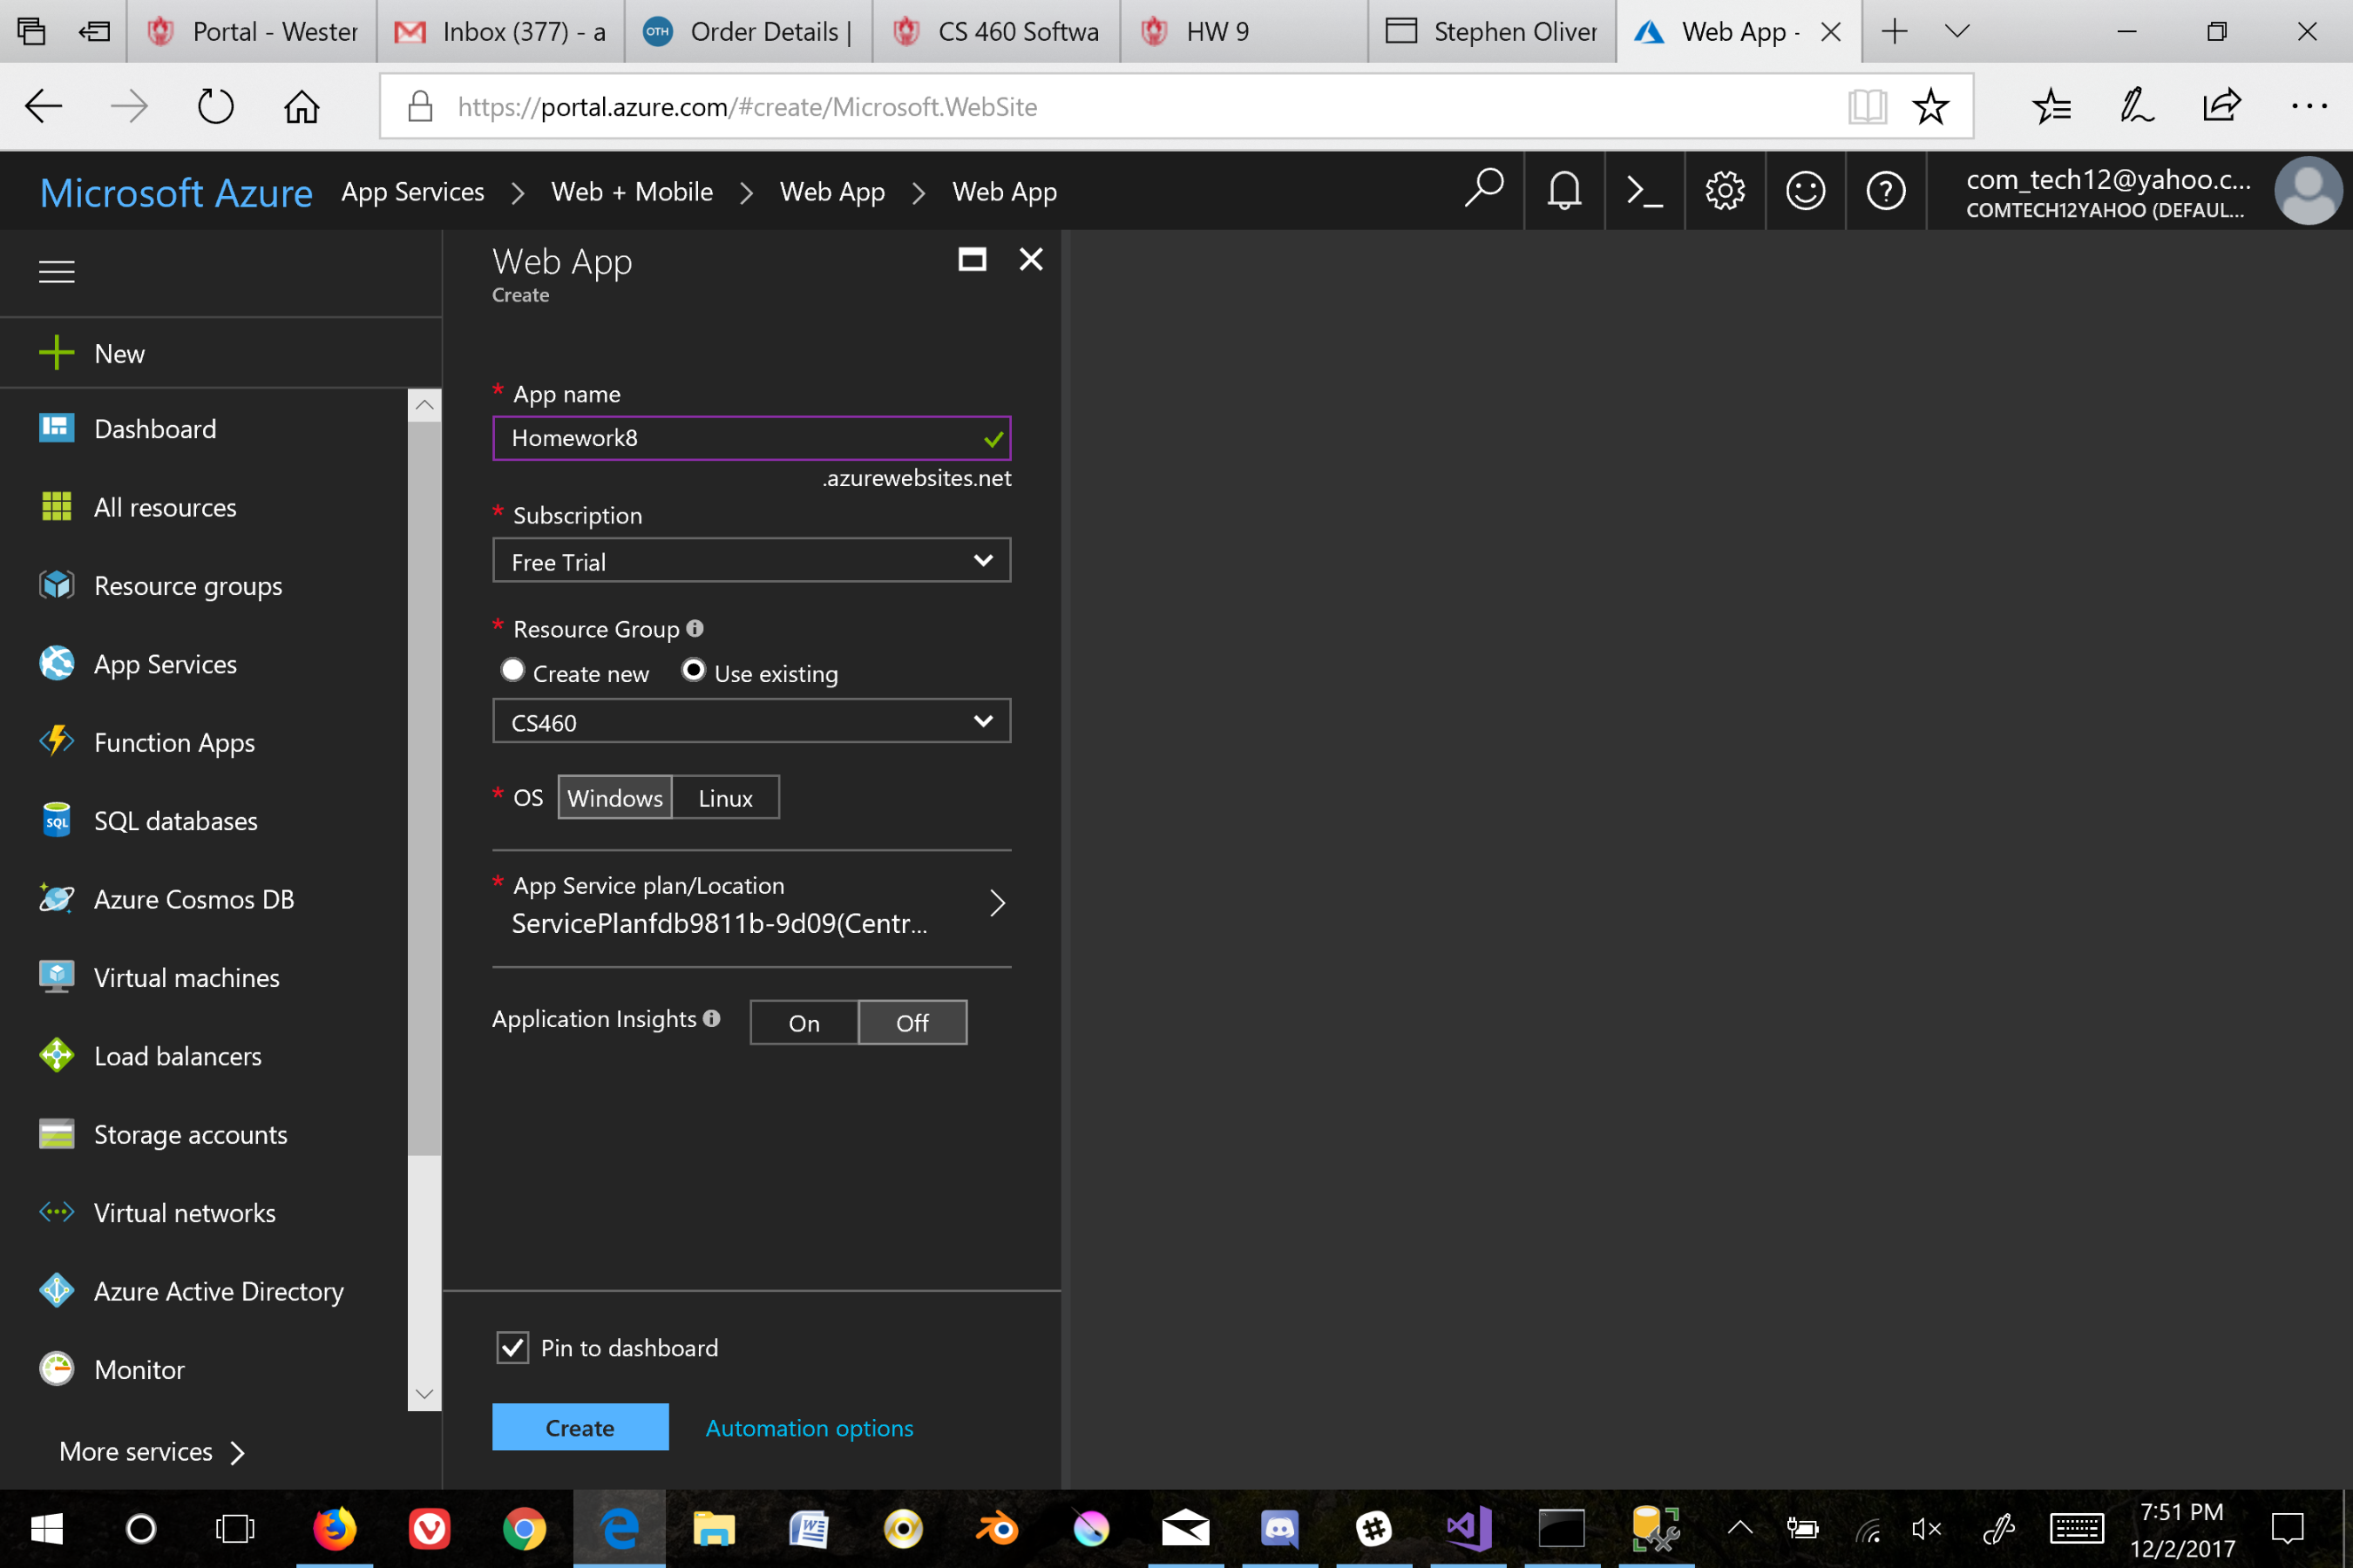
Task: Click the feedback smiley icon
Action: coord(1805,190)
